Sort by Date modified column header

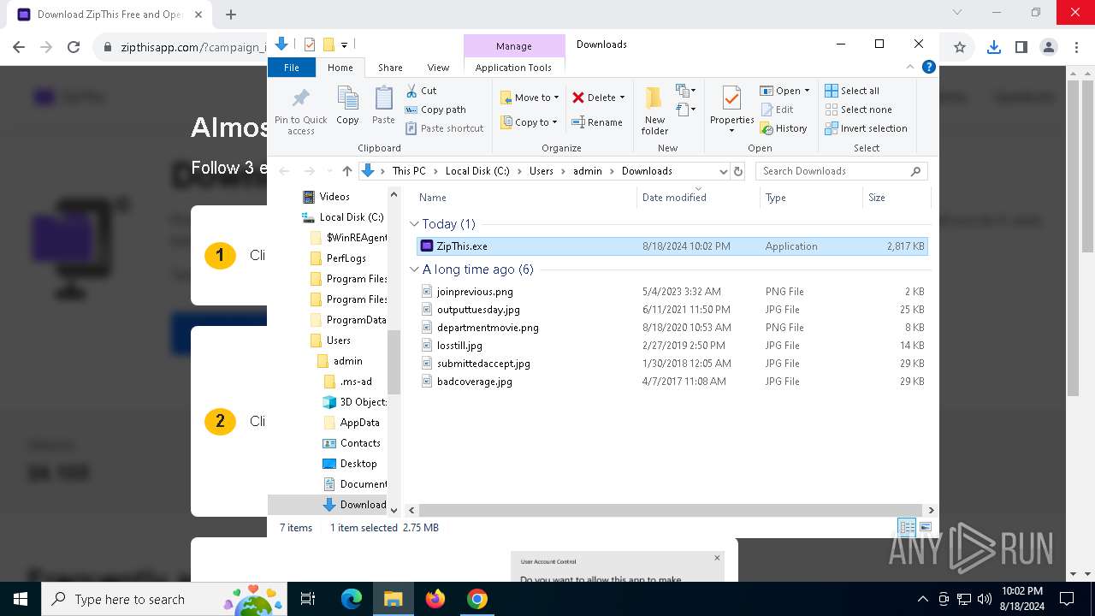pos(698,198)
